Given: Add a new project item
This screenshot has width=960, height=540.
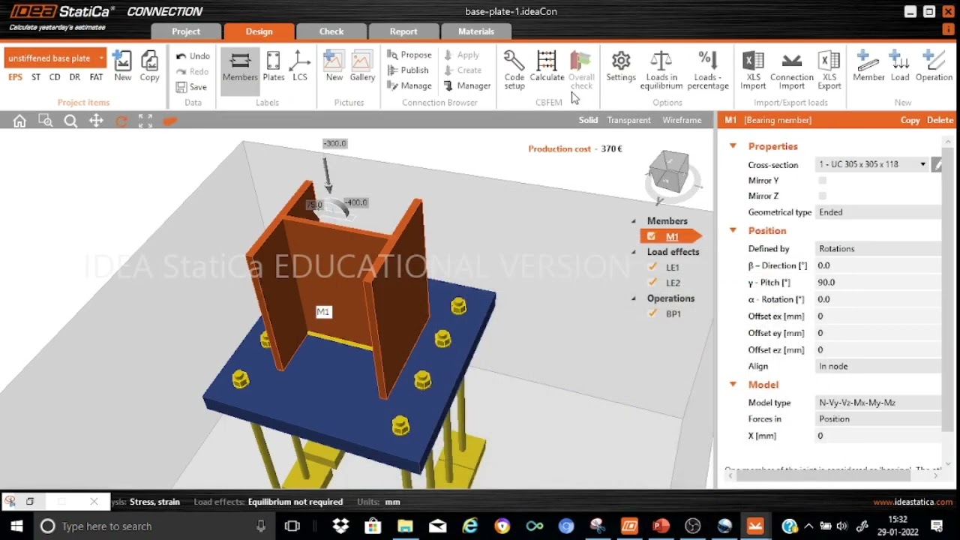Looking at the screenshot, I should point(122,66).
